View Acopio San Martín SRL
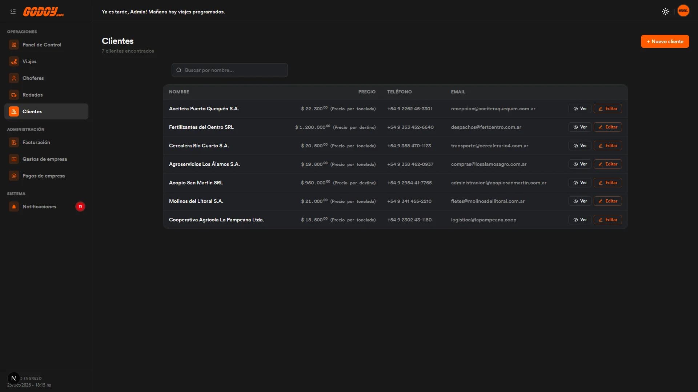This screenshot has height=392, width=698. click(580, 183)
